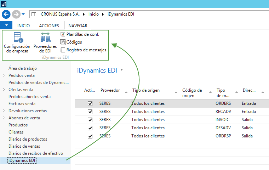Open Pedidos abiertos venta item

[x=29, y=96]
